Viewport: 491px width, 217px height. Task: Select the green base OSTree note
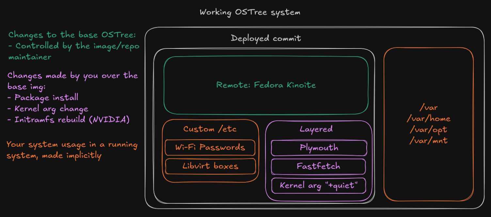coord(73,46)
